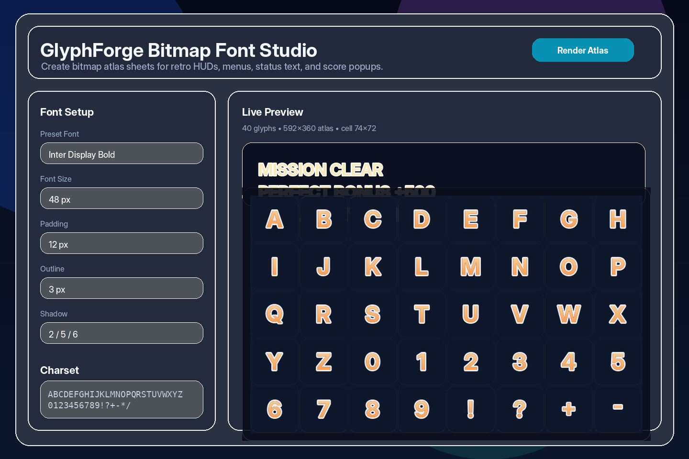Image resolution: width=689 pixels, height=459 pixels.
Task: Choose the digit 2 glyph cell
Action: click(x=471, y=362)
